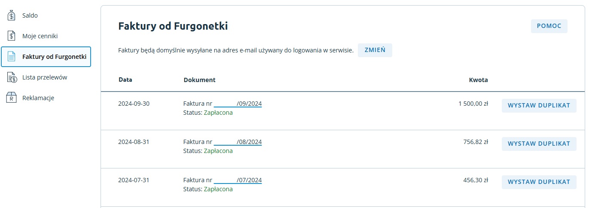Click the Lista przelewów transfers icon

click(x=12, y=77)
